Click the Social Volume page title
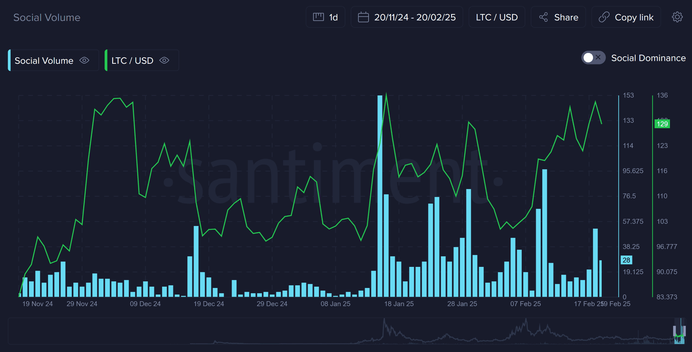The image size is (692, 352). [47, 18]
